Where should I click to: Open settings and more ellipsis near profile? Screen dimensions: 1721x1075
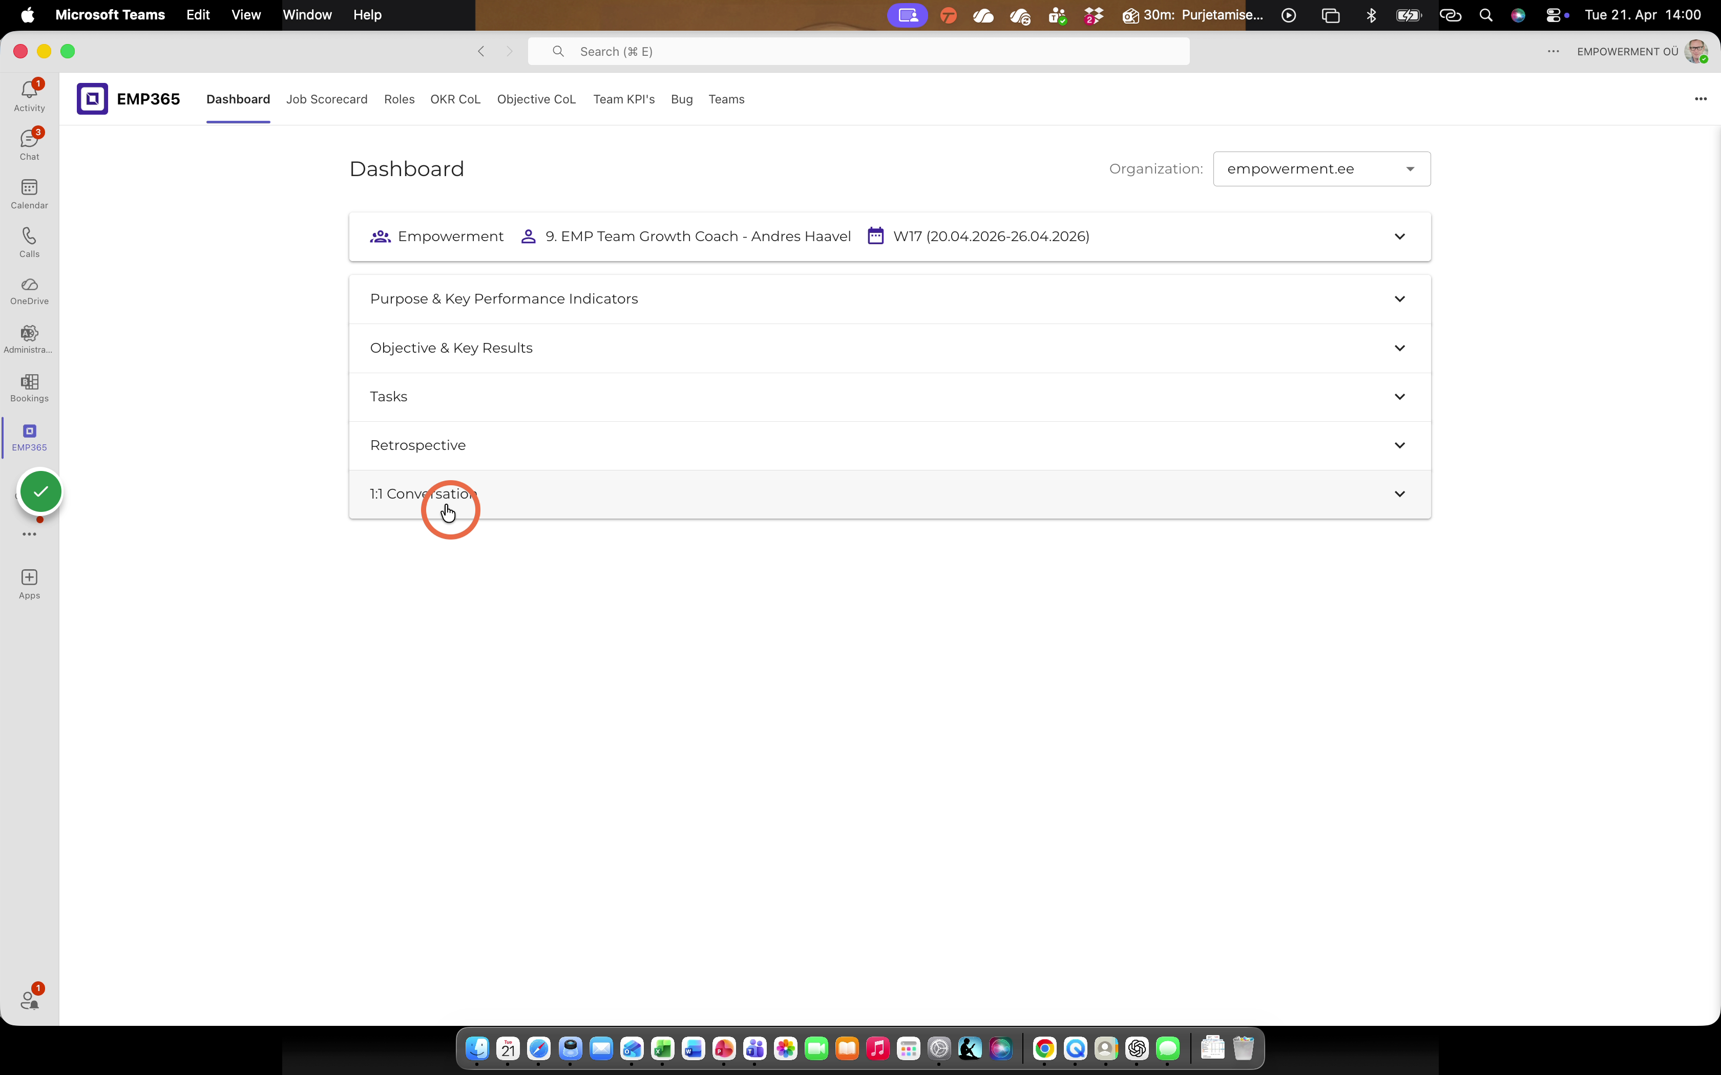(1553, 51)
